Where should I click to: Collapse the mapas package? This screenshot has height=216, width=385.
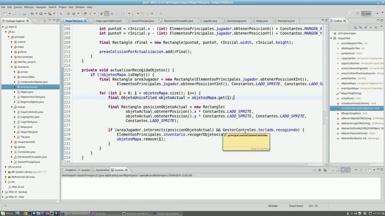coord(12,107)
